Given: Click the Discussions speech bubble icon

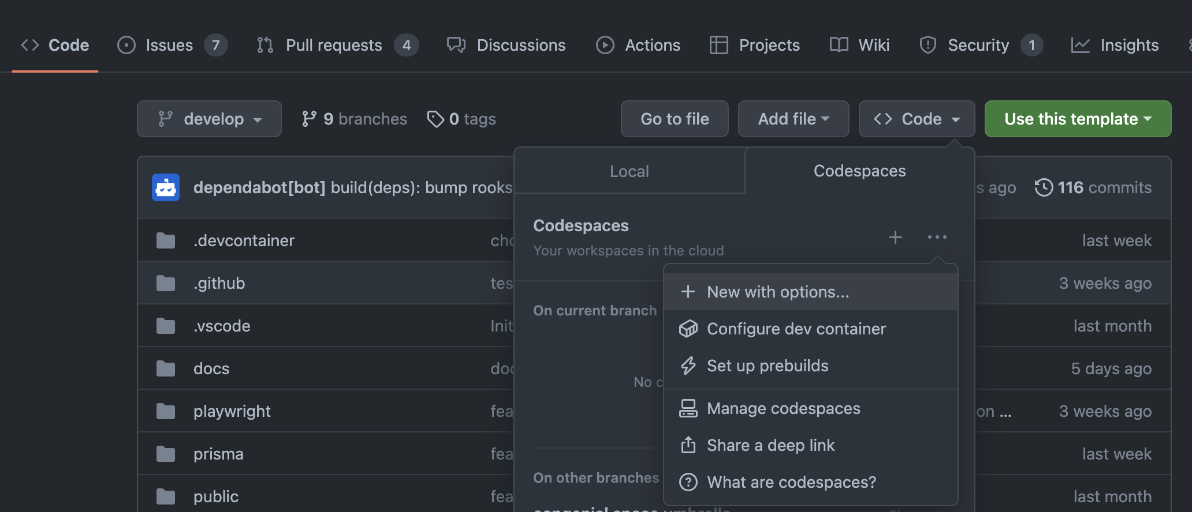Looking at the screenshot, I should pos(456,45).
